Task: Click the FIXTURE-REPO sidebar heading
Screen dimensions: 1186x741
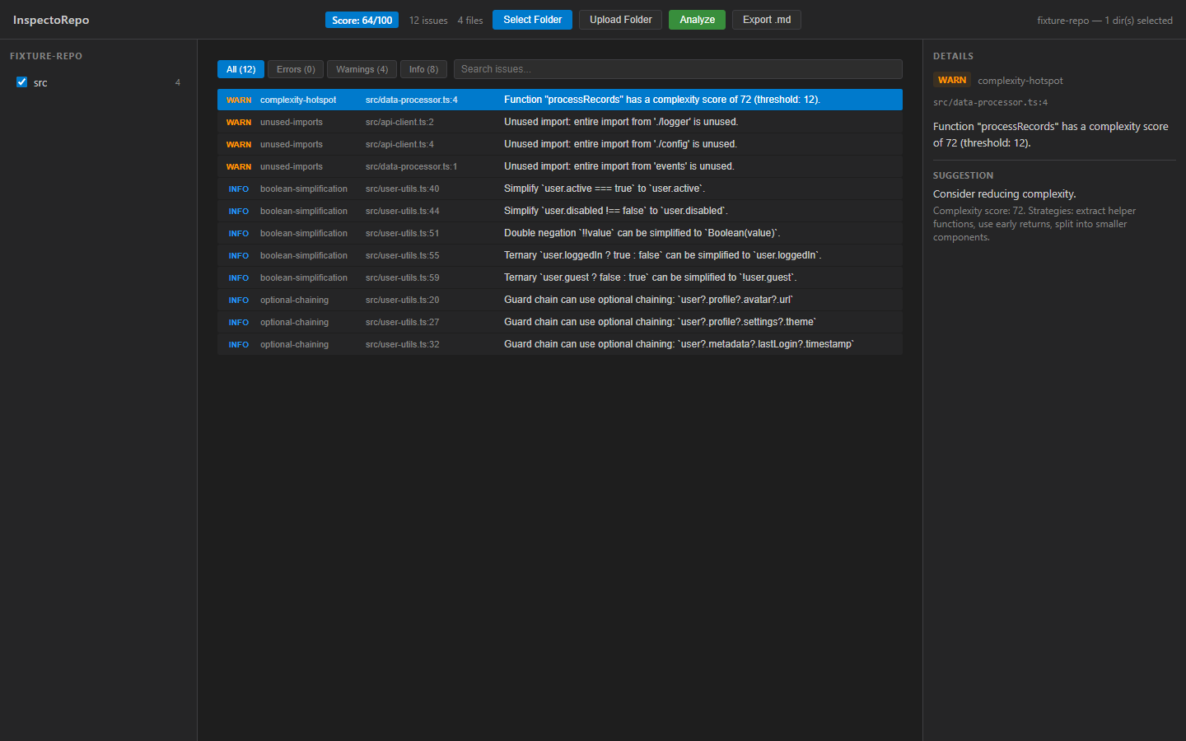Action: 46,56
